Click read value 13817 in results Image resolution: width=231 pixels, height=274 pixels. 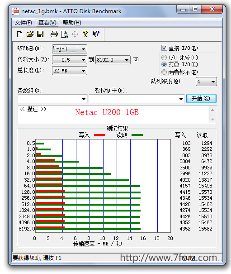pos(206,180)
